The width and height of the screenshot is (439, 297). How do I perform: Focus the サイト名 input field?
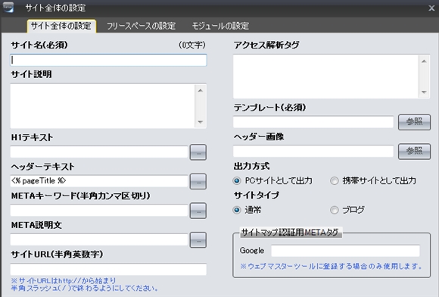(x=108, y=61)
